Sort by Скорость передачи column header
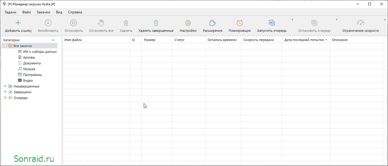388x166 pixels. tap(261, 40)
